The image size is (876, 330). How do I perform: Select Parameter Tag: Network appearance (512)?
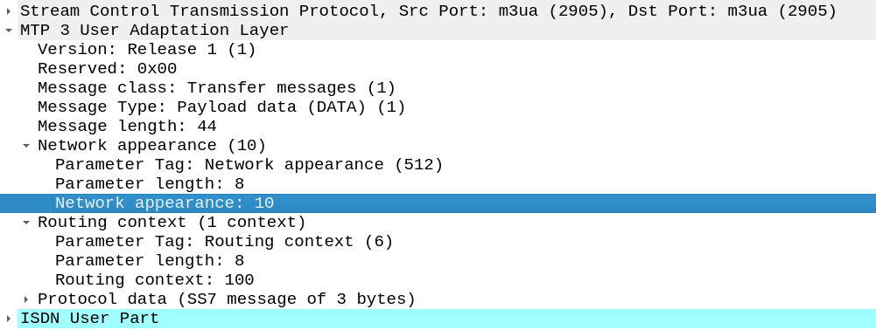[249, 164]
